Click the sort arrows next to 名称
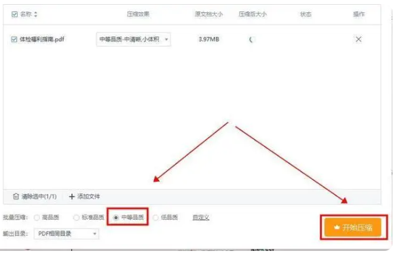Viewport: 406px width, 253px height. coord(36,14)
